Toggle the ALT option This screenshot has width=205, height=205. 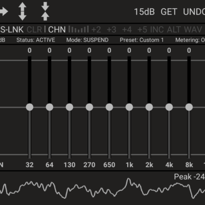tap(174, 30)
